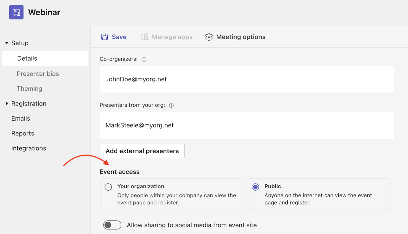Click the Save floppy disk icon
The image size is (408, 234).
pos(105,37)
